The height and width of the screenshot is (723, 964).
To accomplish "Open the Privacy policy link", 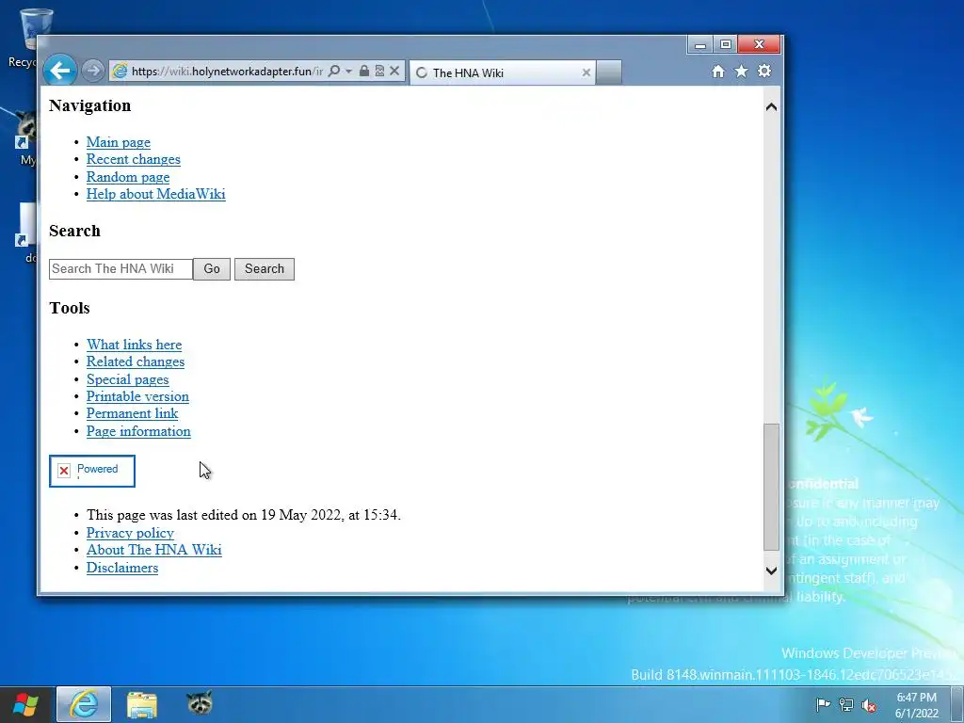I will pyautogui.click(x=130, y=533).
